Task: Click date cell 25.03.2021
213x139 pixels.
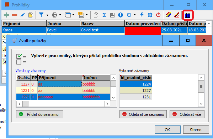Action: [x=174, y=30]
